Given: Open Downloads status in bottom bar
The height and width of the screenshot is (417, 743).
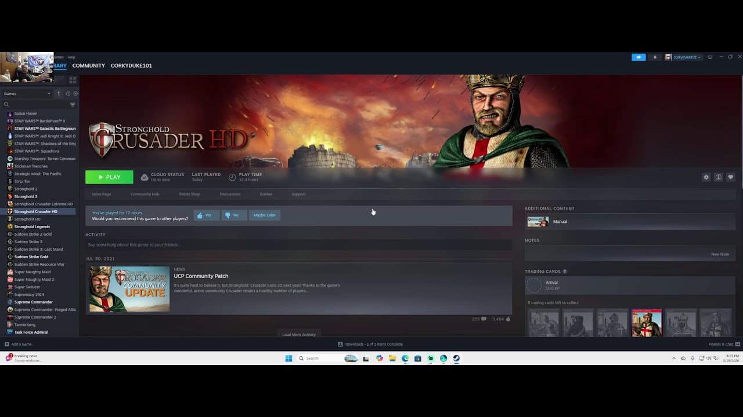Looking at the screenshot, I should click(370, 344).
